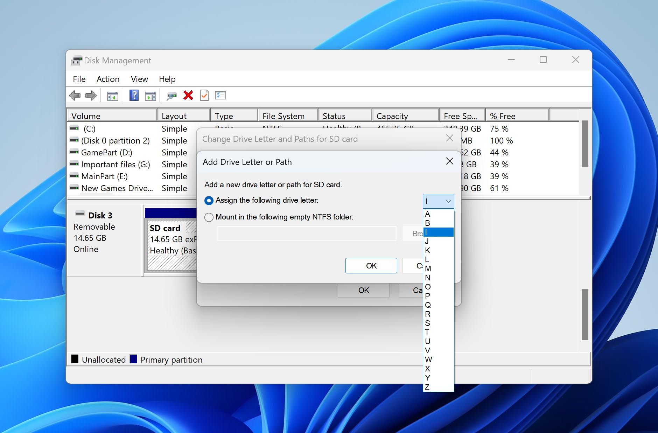The height and width of the screenshot is (433, 658).
Task: Sort by % Free column header
Action: point(517,116)
